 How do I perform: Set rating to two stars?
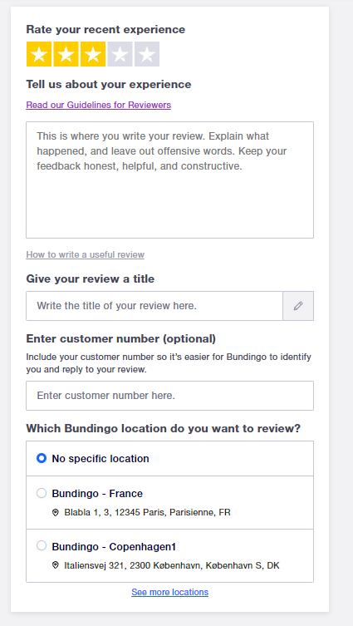[x=66, y=54]
